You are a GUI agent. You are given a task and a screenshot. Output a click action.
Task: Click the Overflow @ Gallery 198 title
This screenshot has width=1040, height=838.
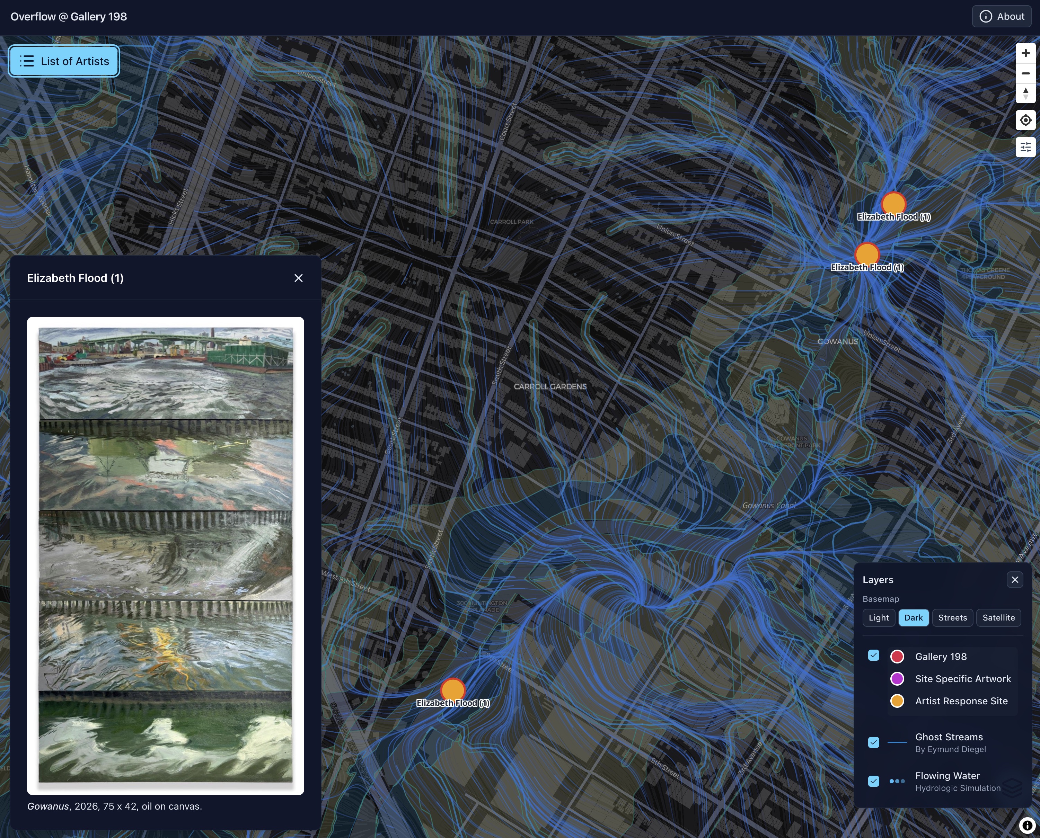pyautogui.click(x=69, y=16)
